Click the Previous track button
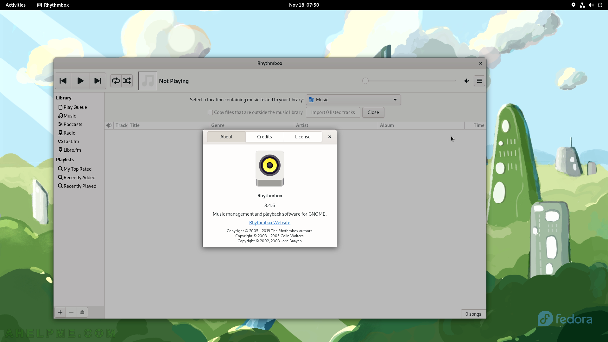The height and width of the screenshot is (342, 608). [x=63, y=81]
